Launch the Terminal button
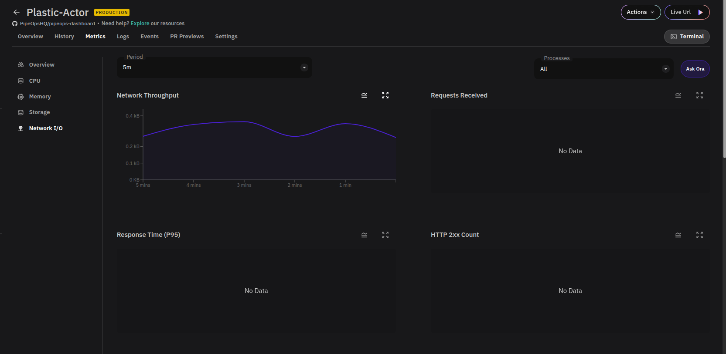Screen dimensions: 726x354 [x=687, y=37]
